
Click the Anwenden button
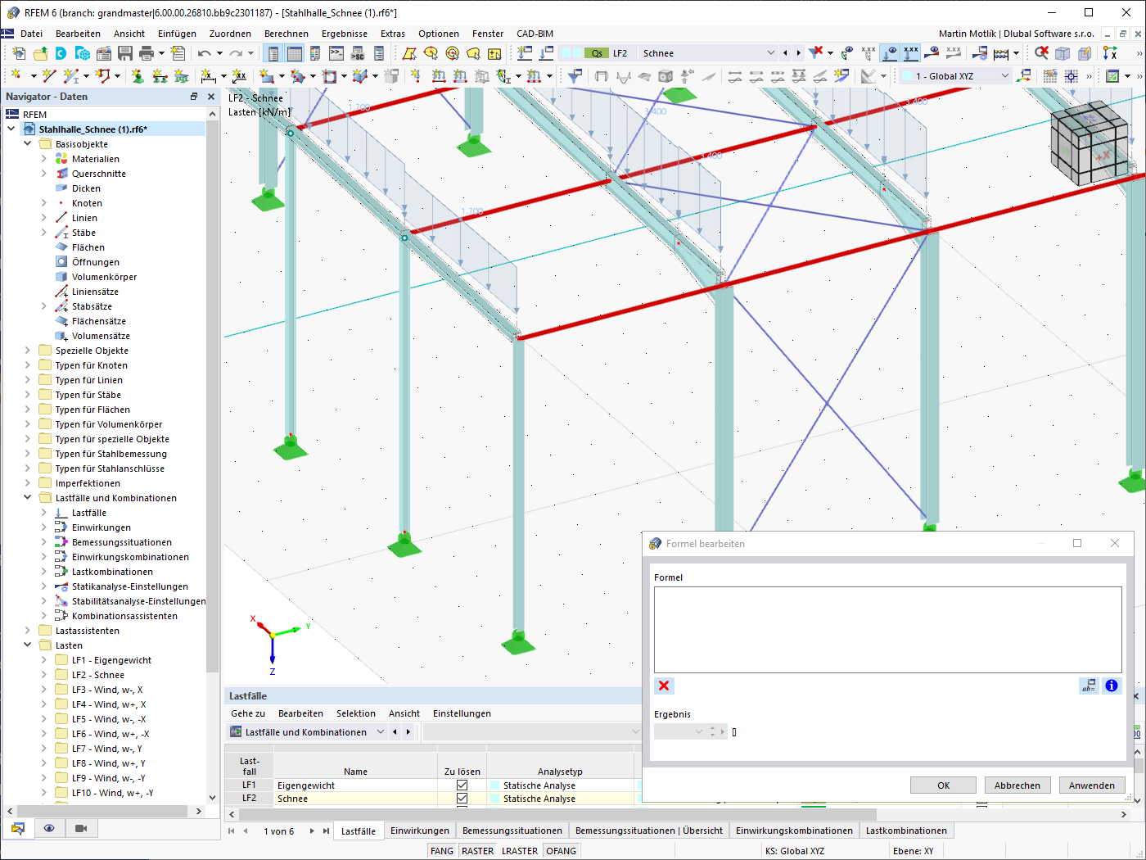(x=1091, y=785)
